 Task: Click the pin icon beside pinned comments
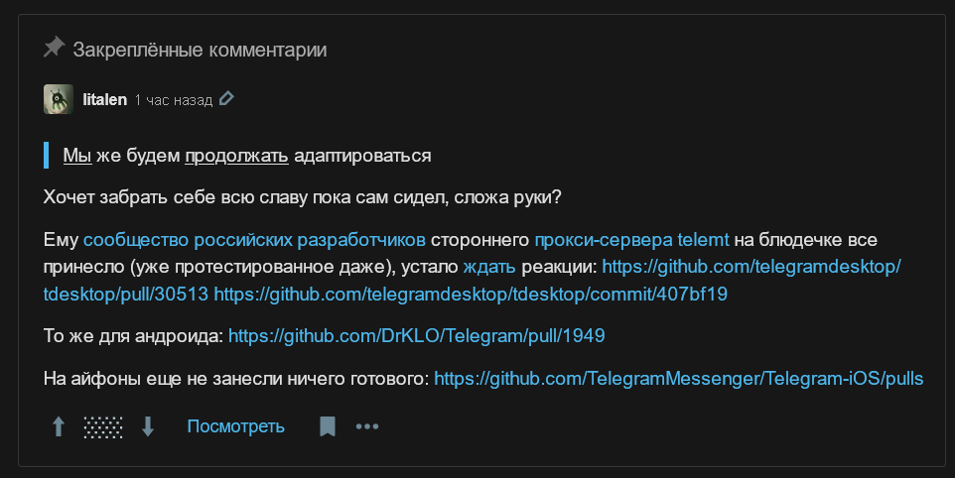54,48
